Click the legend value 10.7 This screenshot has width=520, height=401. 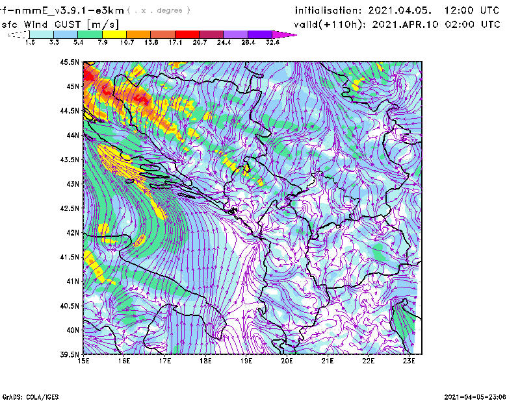[127, 42]
